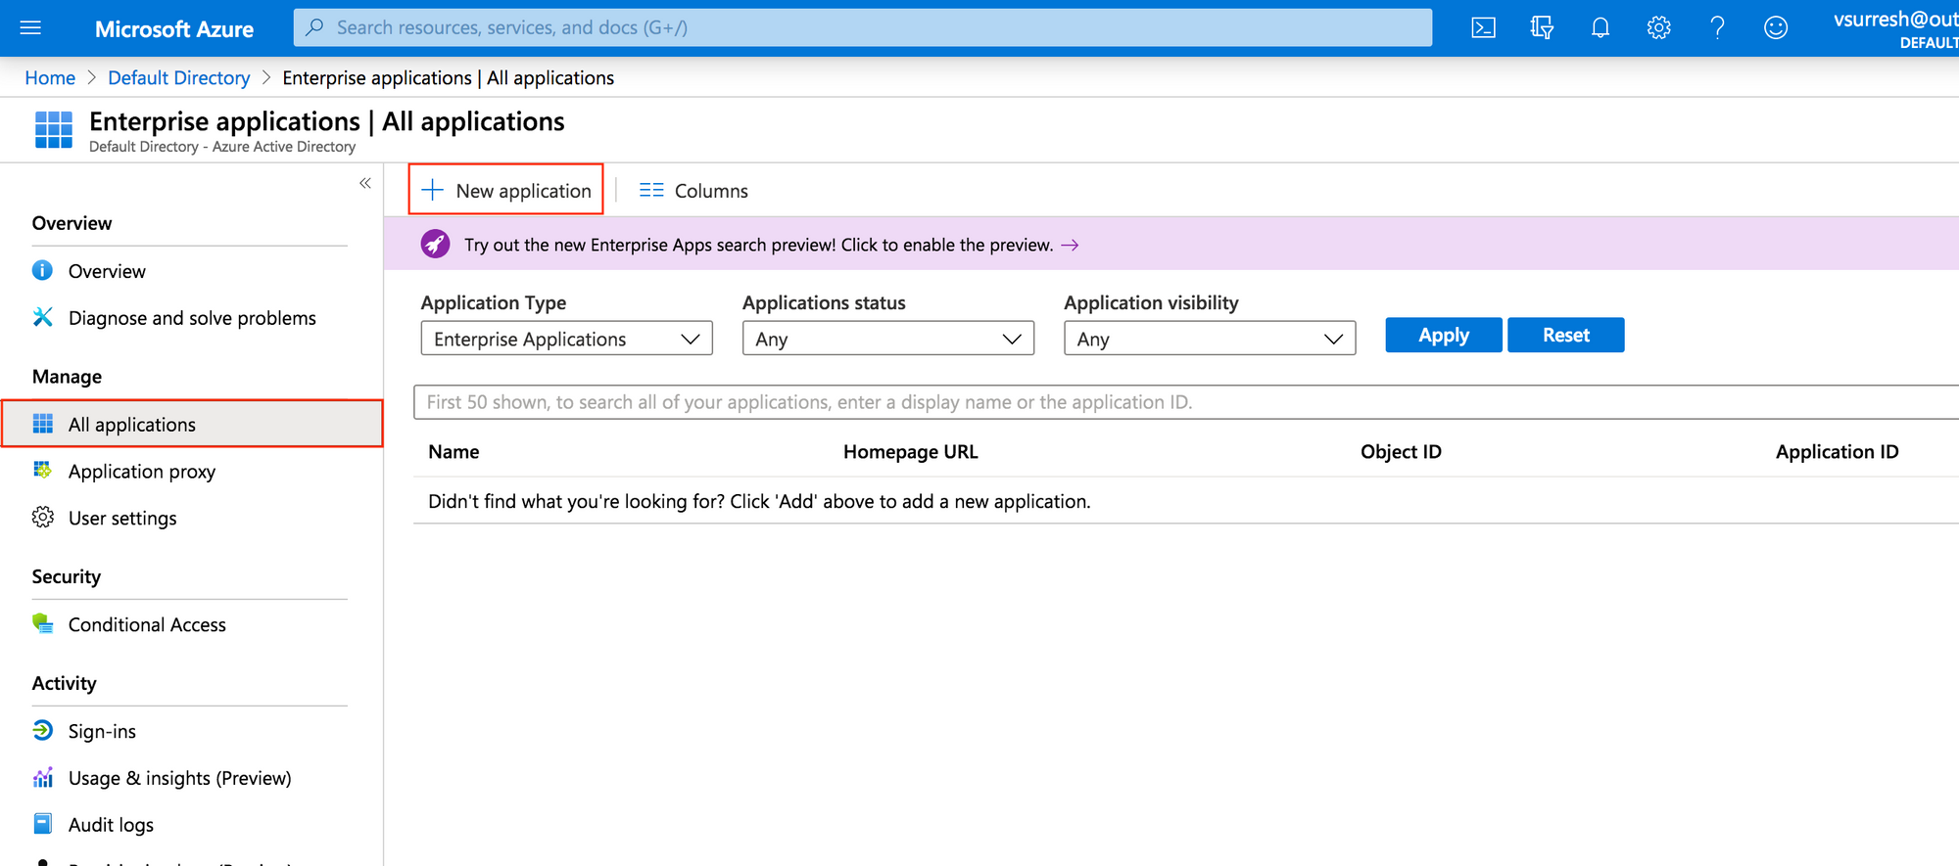Go to Default Directory breadcrumb link
Screen dimensions: 1959x866
pos(178,77)
